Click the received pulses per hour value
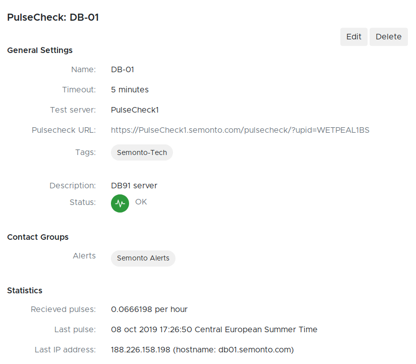The height and width of the screenshot is (364, 416). coord(149,309)
